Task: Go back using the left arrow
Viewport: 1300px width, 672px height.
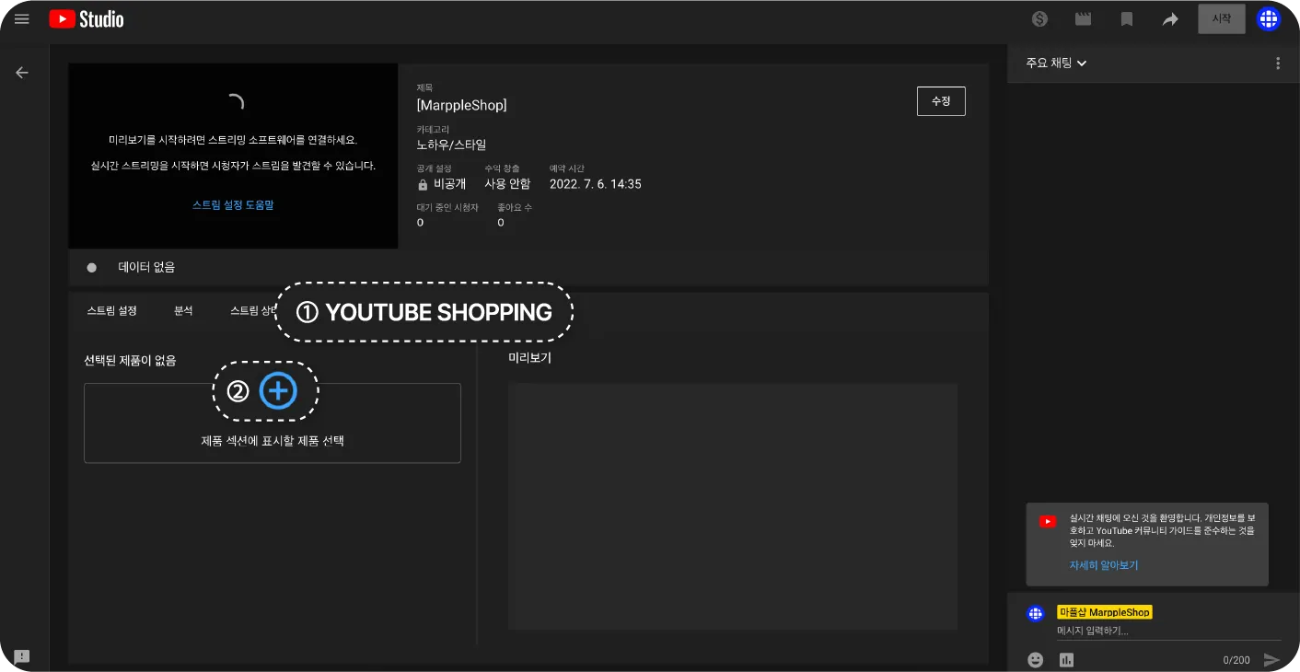Action: (x=22, y=73)
